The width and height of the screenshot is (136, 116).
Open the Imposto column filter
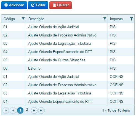click(x=132, y=19)
